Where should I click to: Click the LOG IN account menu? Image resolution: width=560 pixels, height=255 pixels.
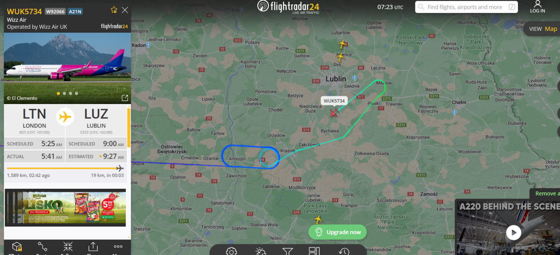coord(537,7)
